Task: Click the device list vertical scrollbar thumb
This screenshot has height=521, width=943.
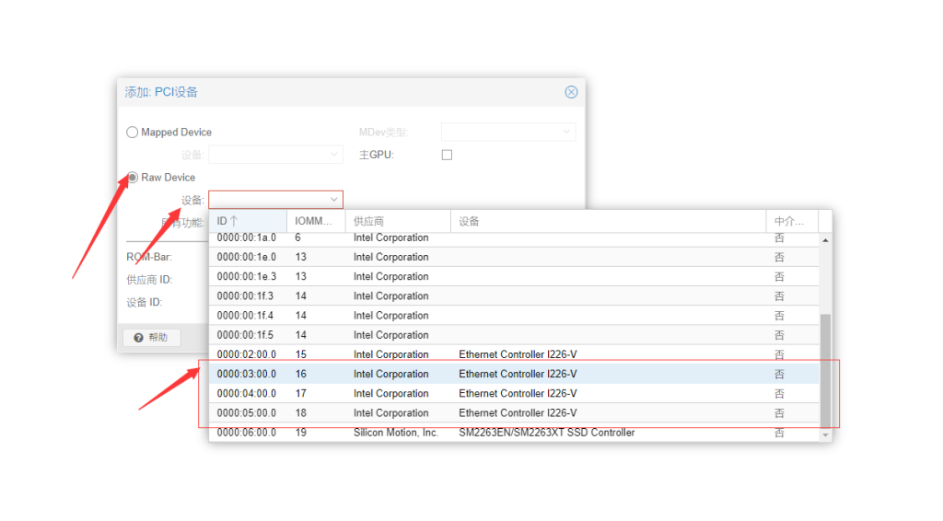Action: 825,368
